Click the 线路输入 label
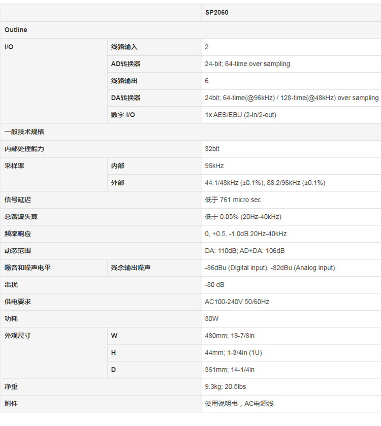This screenshot has height=426, width=381. click(x=124, y=47)
